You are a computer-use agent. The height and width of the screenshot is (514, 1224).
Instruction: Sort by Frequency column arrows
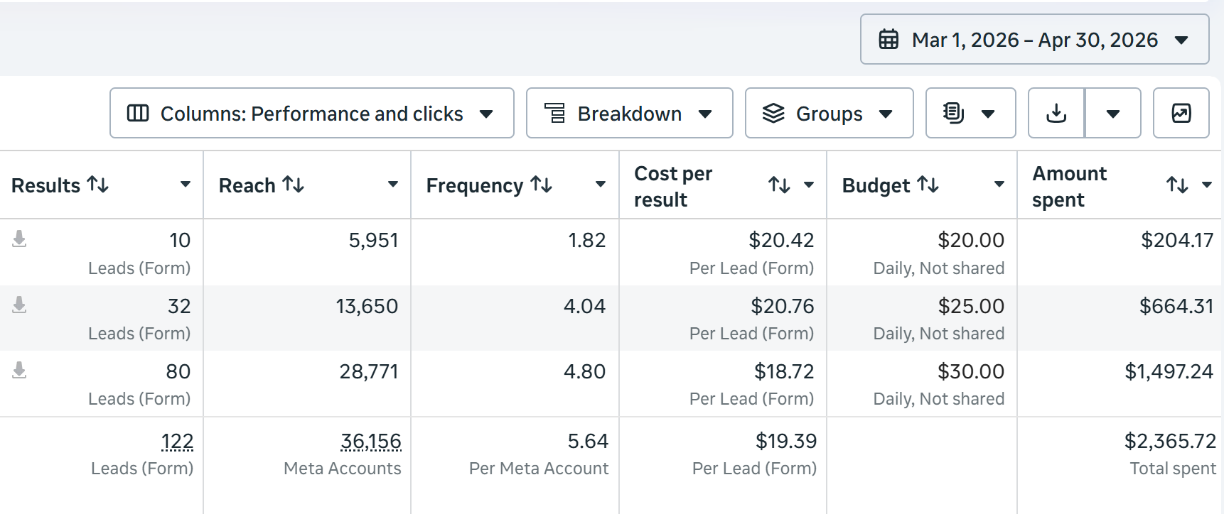(x=542, y=185)
